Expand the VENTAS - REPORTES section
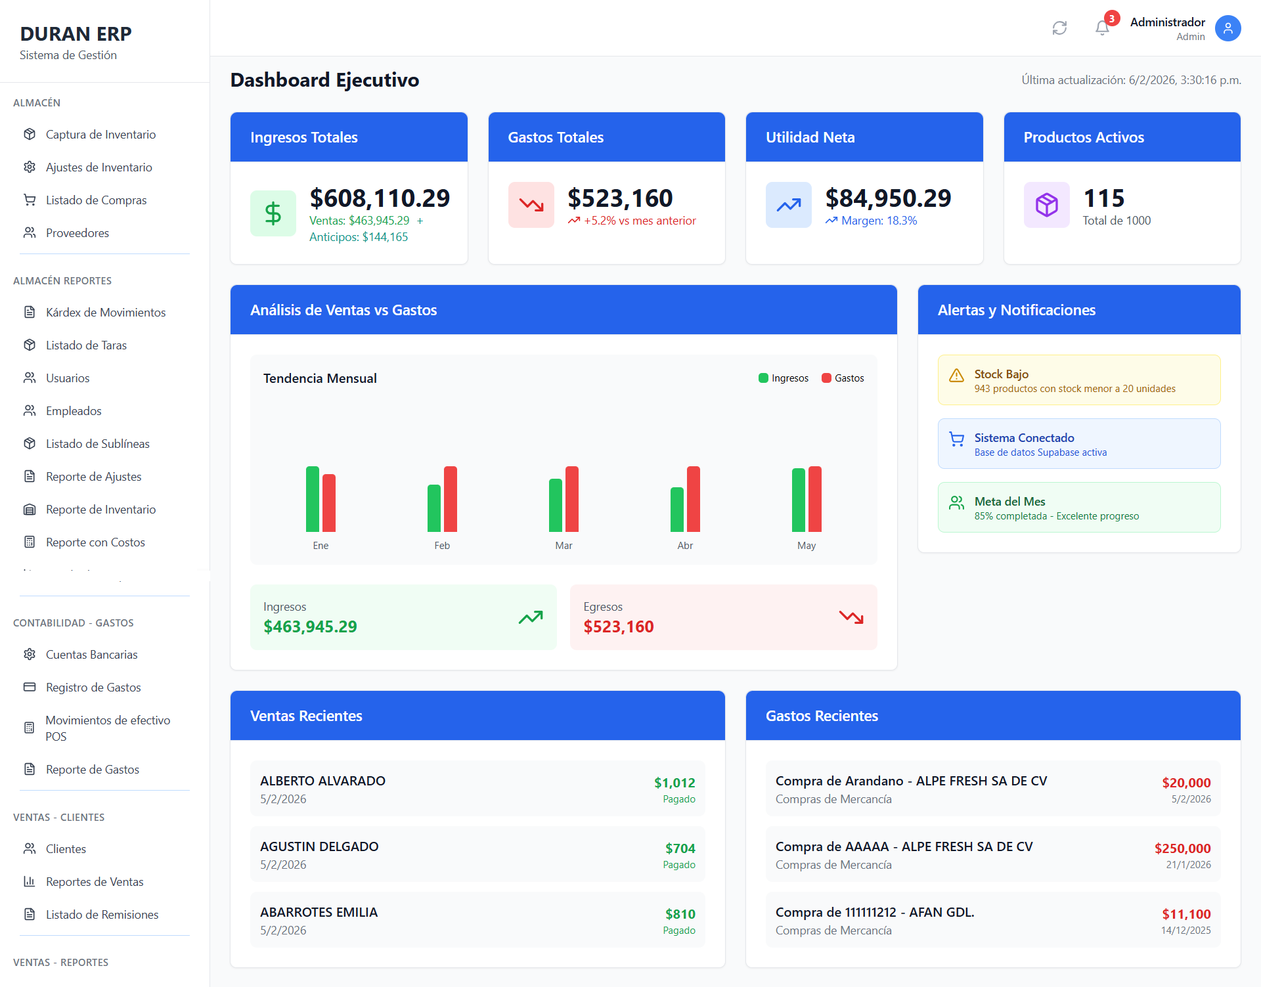This screenshot has height=987, width=1261. pos(60,963)
